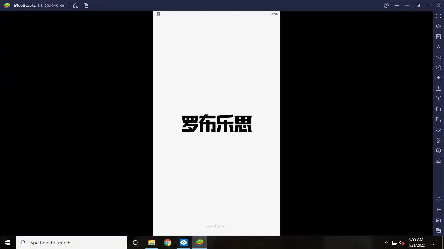This screenshot has width=444, height=249.
Task: Open the media manager folder icon
Action: pos(438,109)
